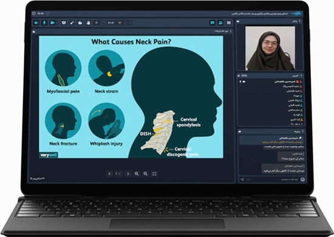334x237 pixels.
Task: Select the third user with red avatar
Action: coord(270,91)
